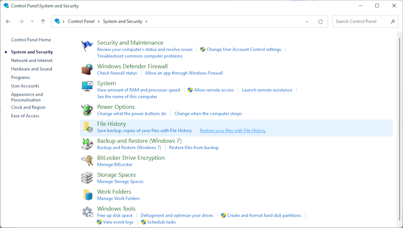Viewport: 403px width, 228px height.
Task: Open the Power Options battery icon
Action: [x=87, y=110]
